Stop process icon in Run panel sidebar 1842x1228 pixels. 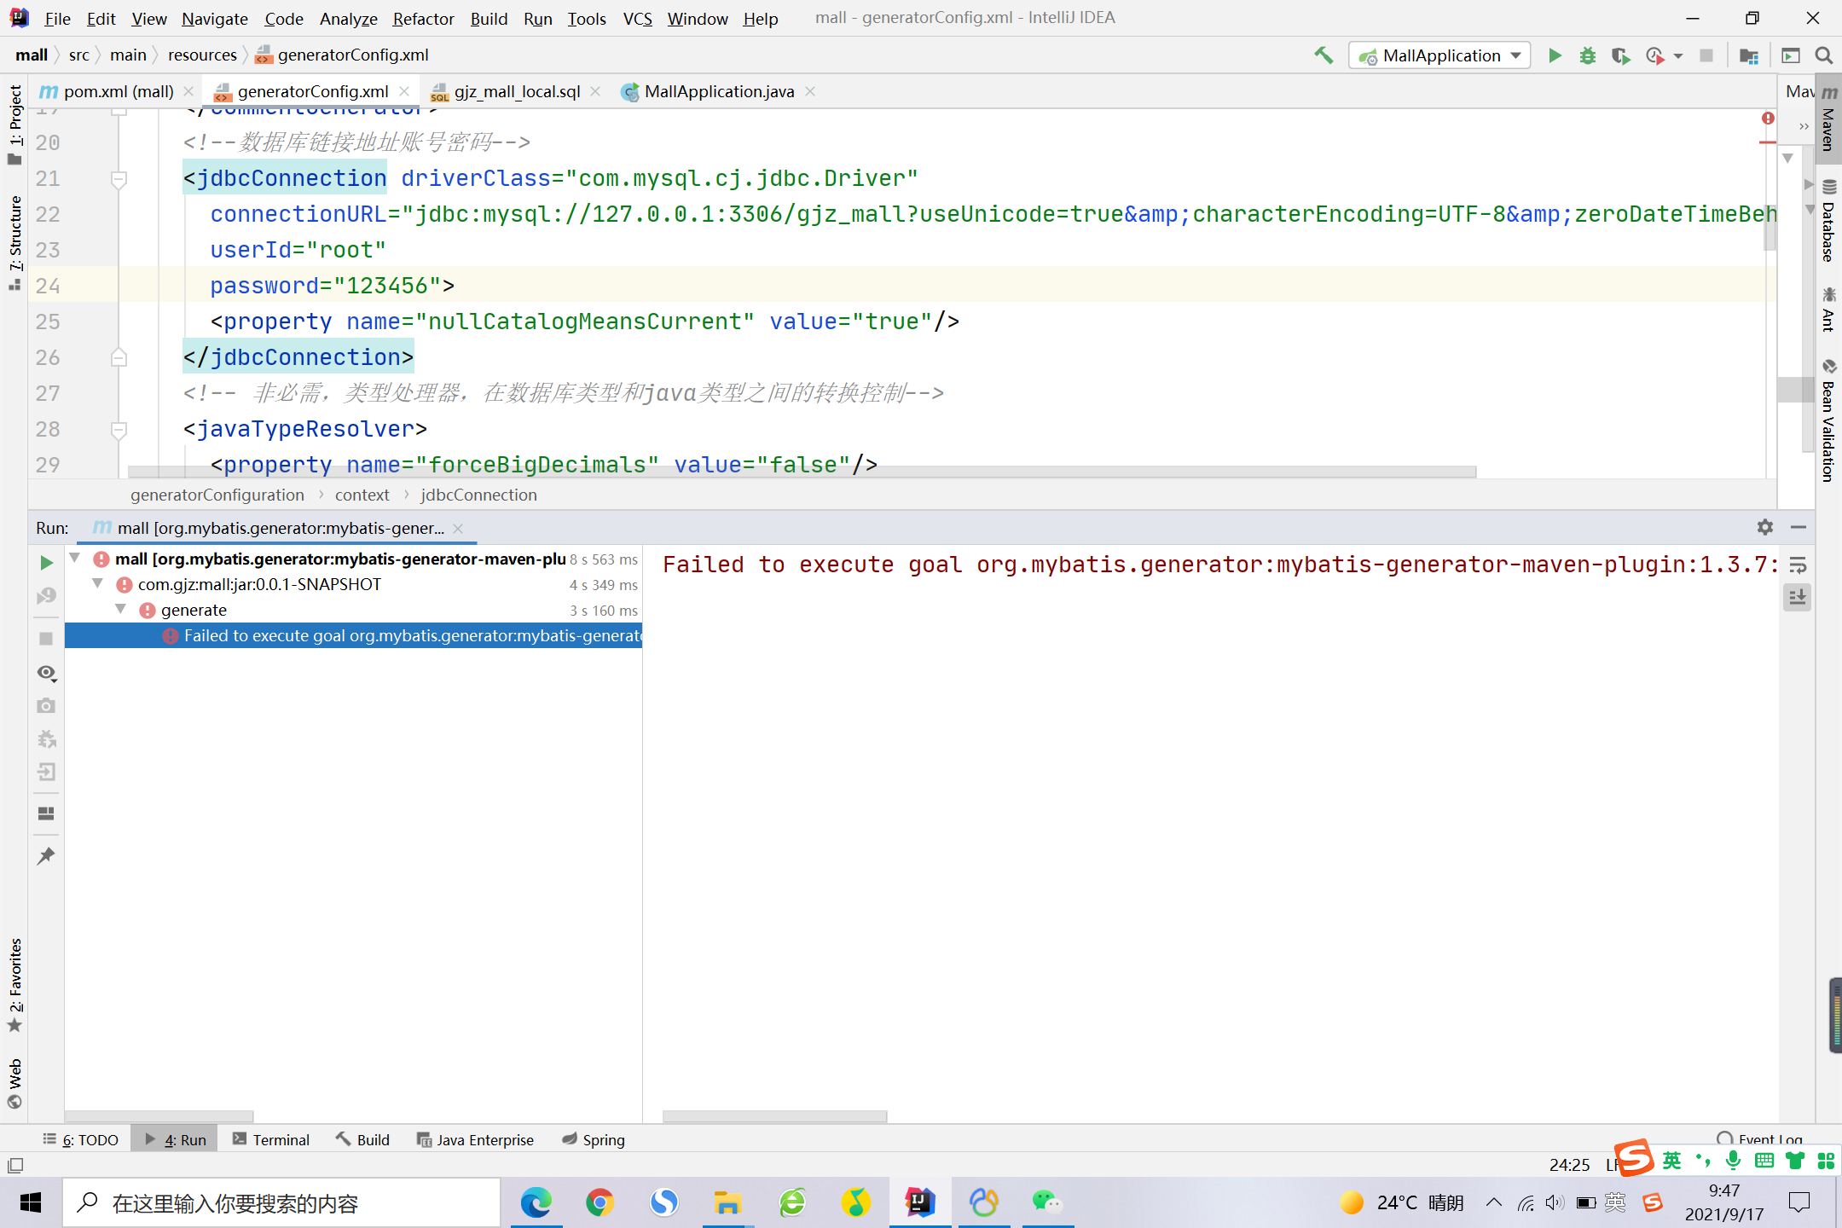[46, 638]
